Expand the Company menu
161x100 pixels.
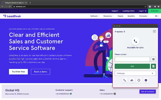point(144,16)
